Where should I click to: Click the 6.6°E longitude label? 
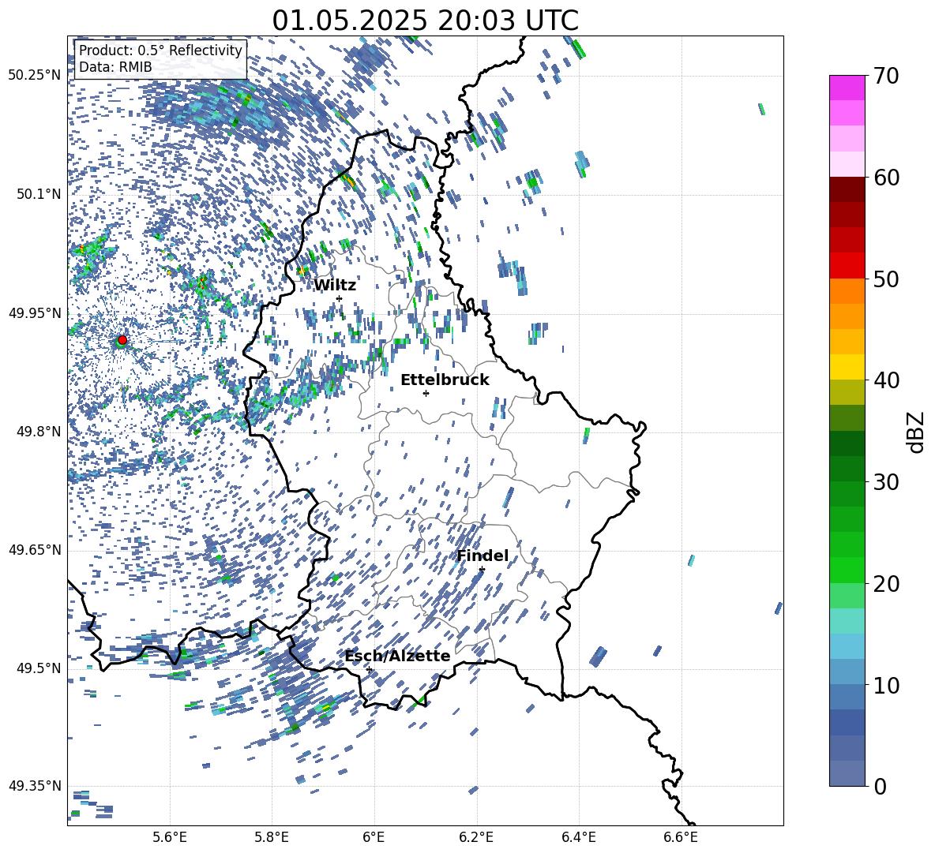tap(681, 837)
